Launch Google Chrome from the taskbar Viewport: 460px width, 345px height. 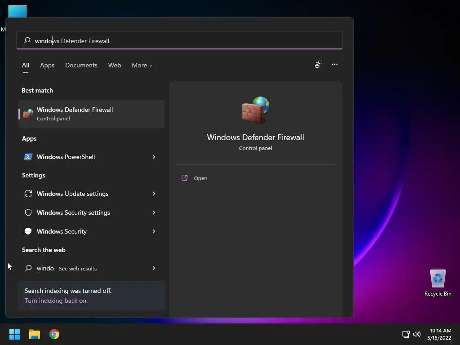(54, 334)
